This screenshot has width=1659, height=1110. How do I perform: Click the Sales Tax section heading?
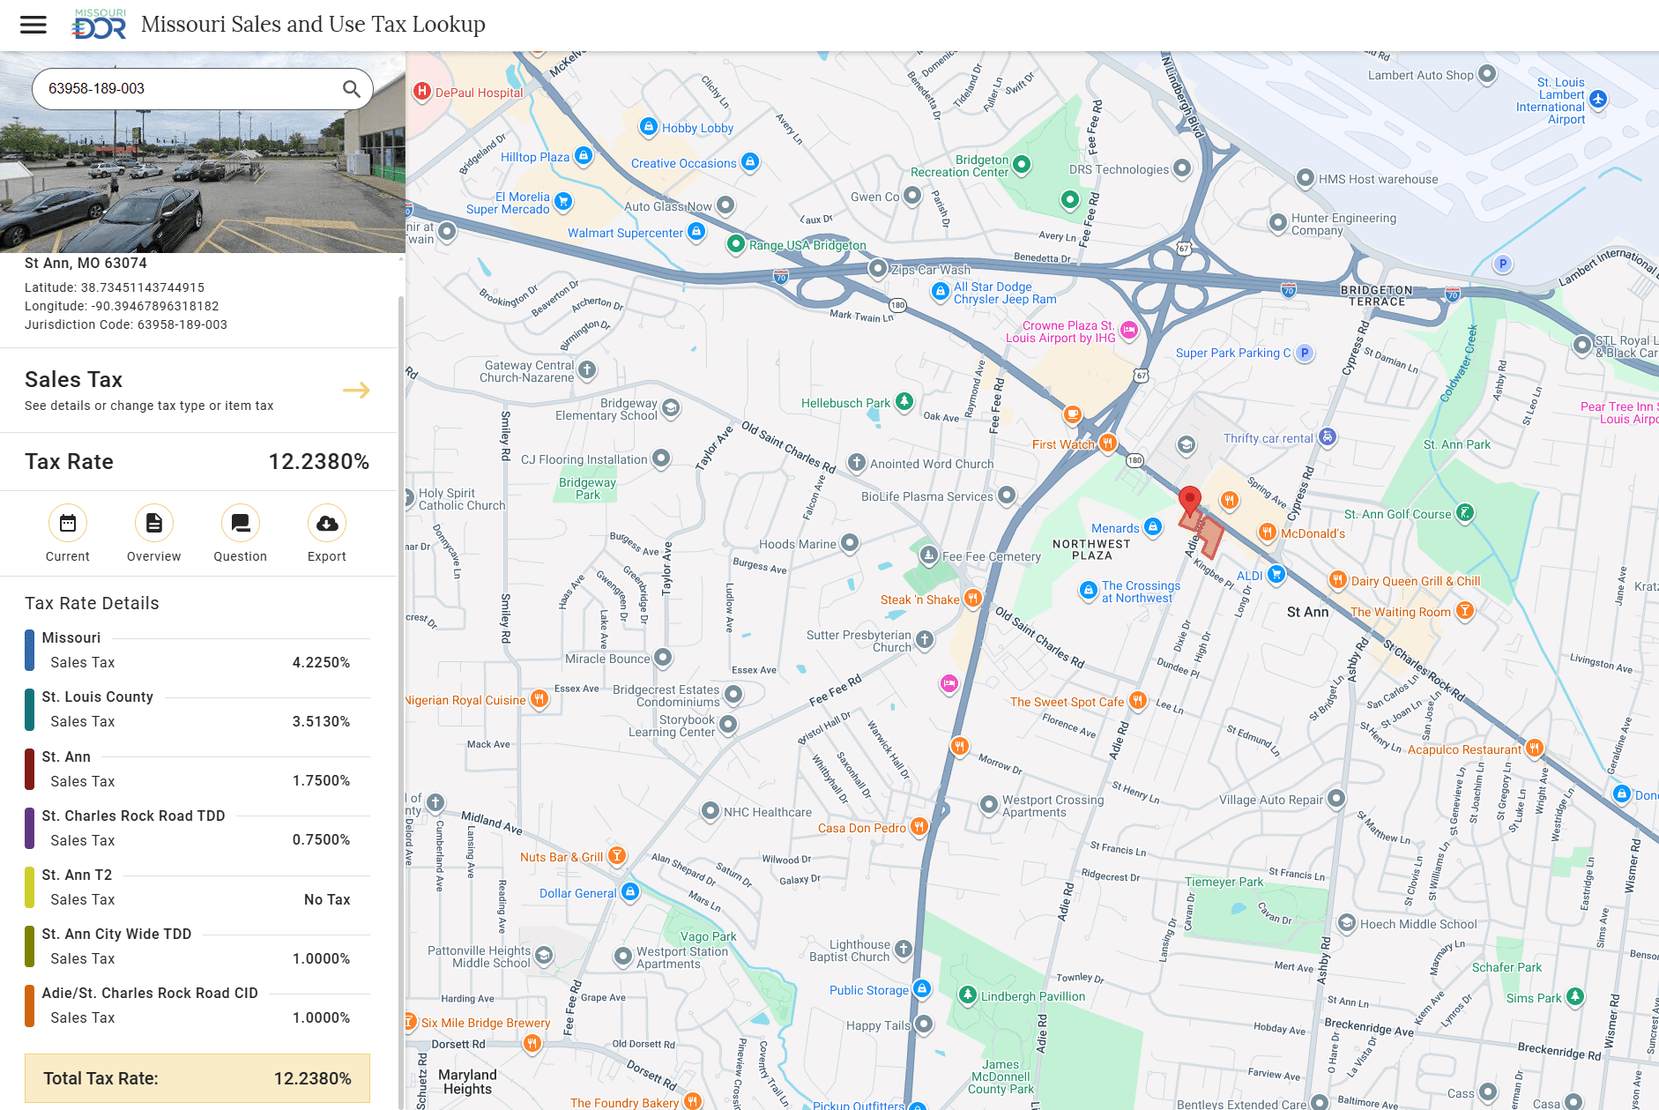tap(74, 380)
